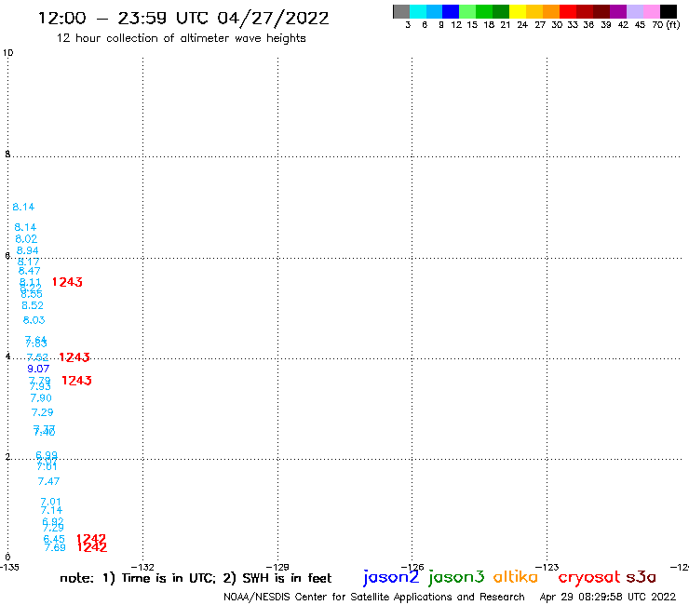This screenshot has width=689, height=605.
Task: Click the cyan legend swatch above 6
Action: click(417, 11)
